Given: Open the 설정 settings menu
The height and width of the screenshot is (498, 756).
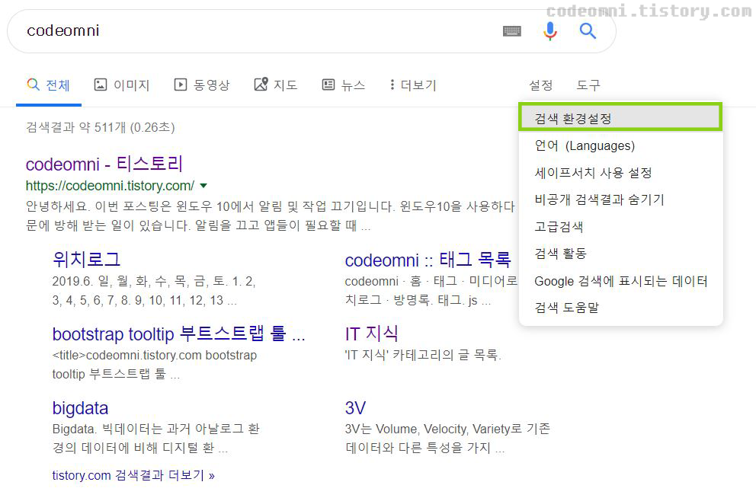Looking at the screenshot, I should click(x=541, y=85).
